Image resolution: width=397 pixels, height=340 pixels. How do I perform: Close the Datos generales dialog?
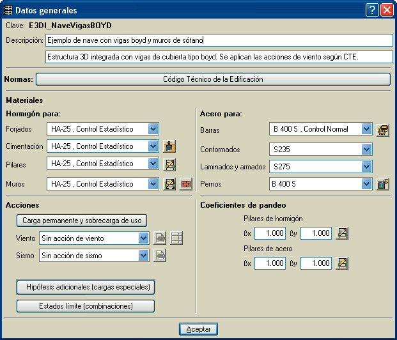[x=387, y=10]
